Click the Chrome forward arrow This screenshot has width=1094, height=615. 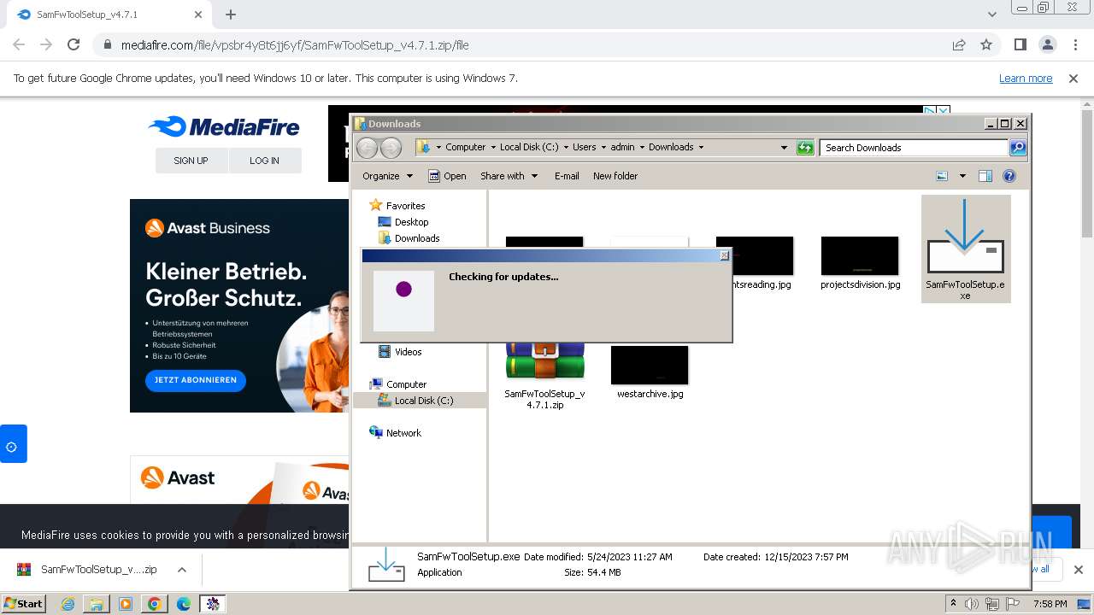46,44
